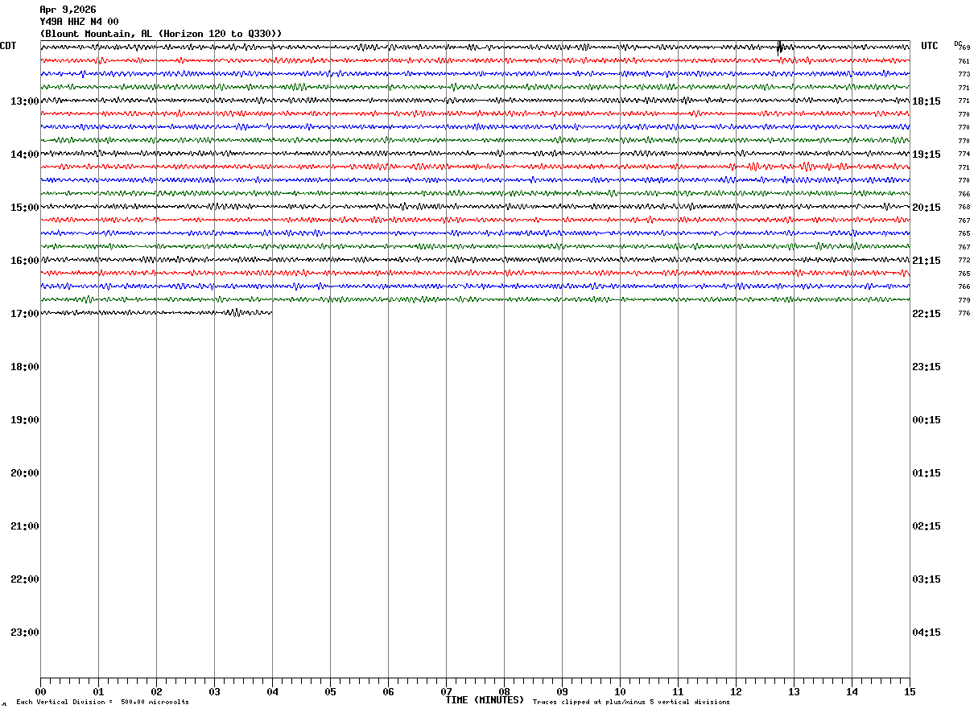The image size is (974, 713).
Task: Click the '00' minute axis label
Action: pos(40,692)
